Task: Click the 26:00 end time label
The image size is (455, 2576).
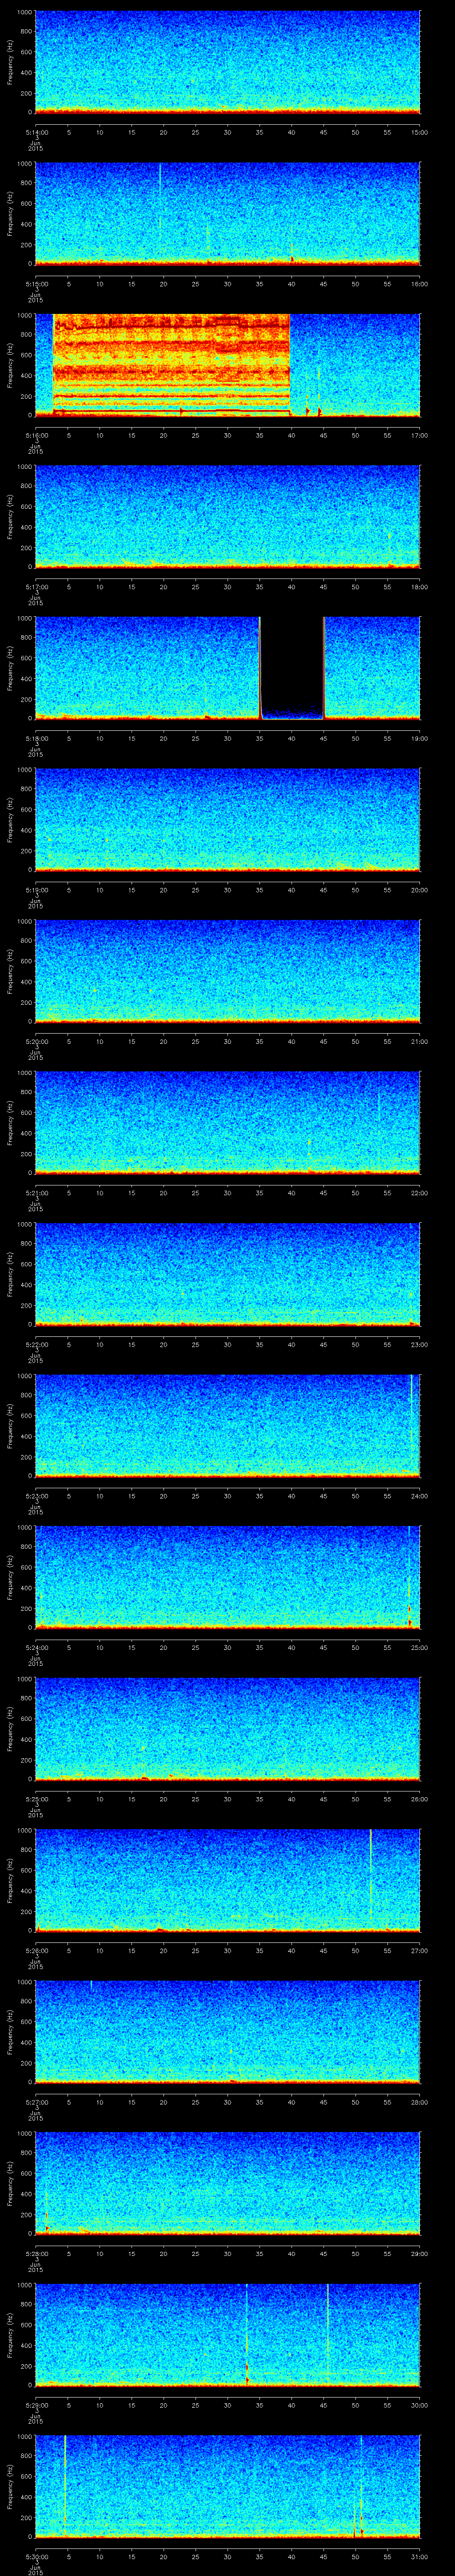Action: pos(420,1798)
